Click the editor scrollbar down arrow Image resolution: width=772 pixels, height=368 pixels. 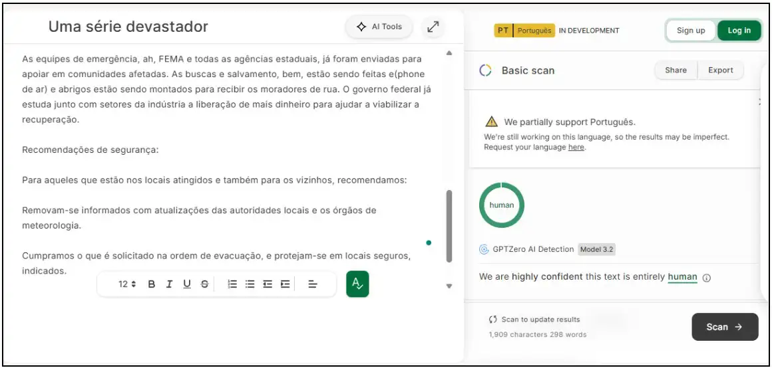(x=449, y=286)
